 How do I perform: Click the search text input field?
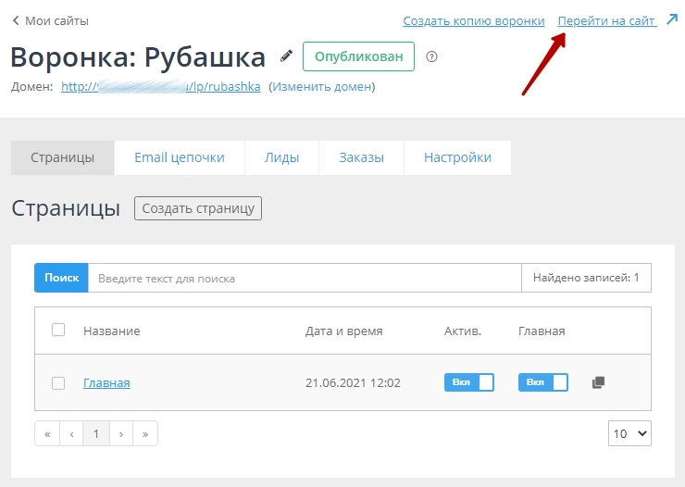(304, 278)
